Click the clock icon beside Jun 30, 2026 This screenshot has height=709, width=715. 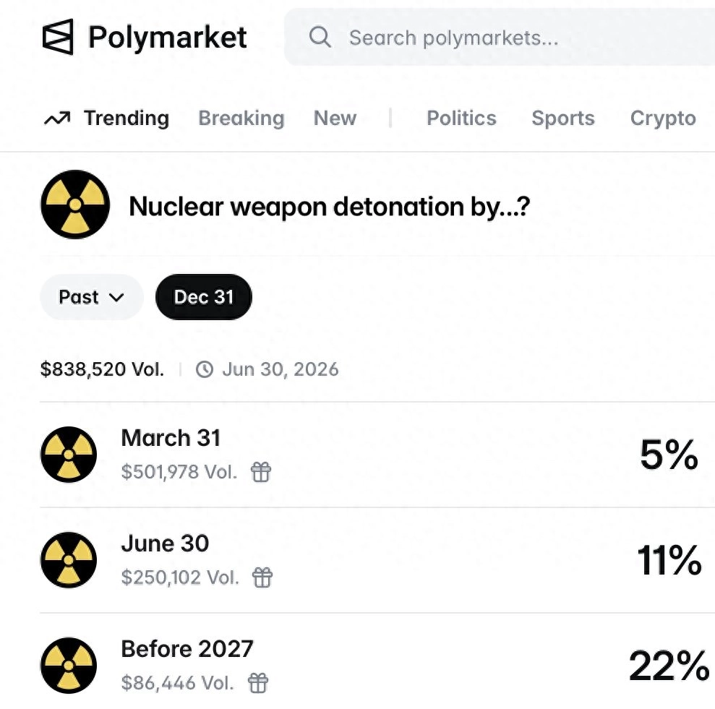205,369
